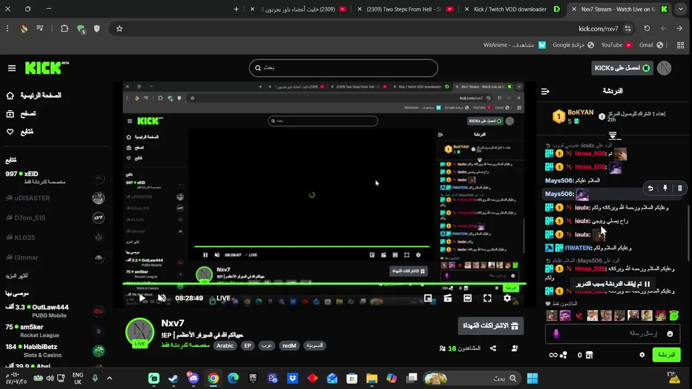Click the purple microphone icon in chat input

pos(556,334)
